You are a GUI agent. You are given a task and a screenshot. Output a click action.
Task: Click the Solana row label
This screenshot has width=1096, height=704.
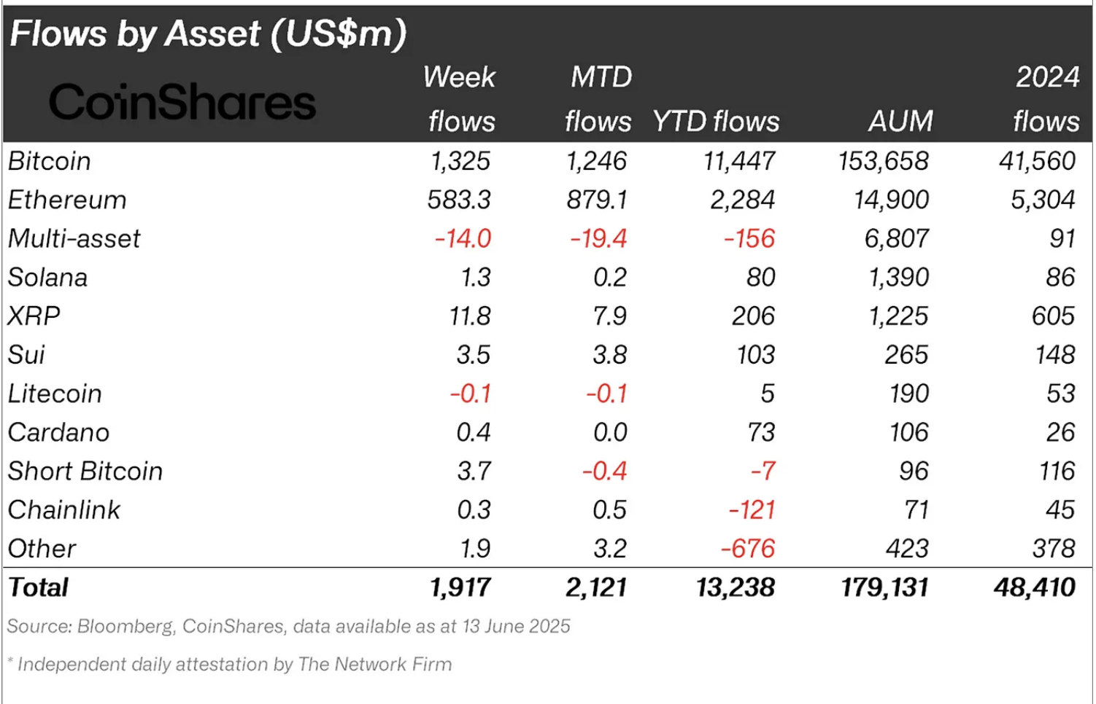pos(47,277)
